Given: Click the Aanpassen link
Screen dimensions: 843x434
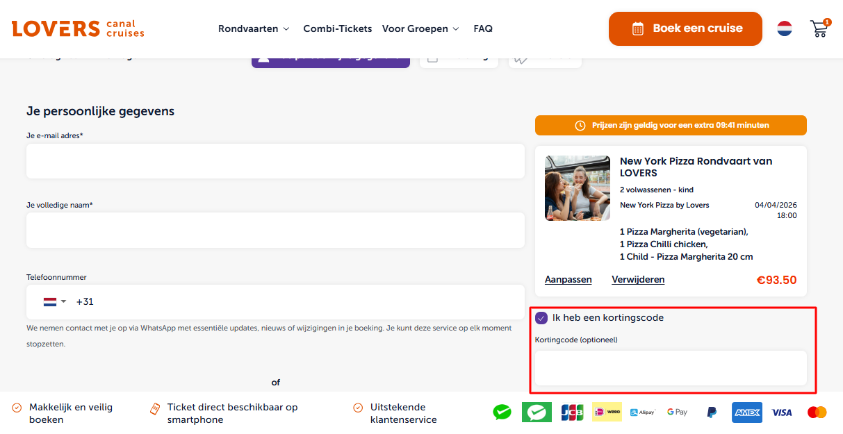Looking at the screenshot, I should [x=568, y=280].
